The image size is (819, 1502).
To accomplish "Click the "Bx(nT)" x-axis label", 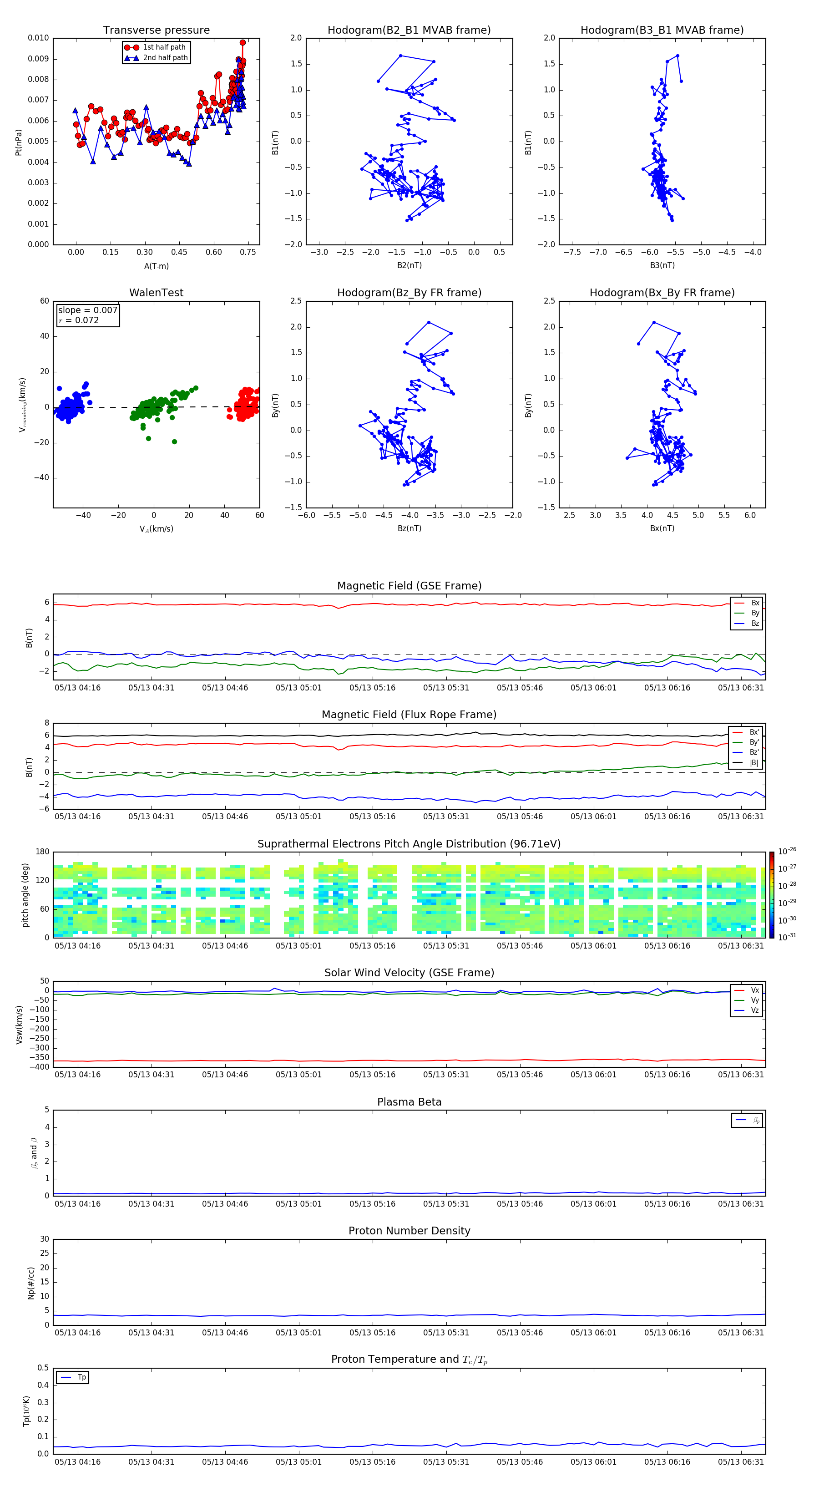I will pos(662,528).
